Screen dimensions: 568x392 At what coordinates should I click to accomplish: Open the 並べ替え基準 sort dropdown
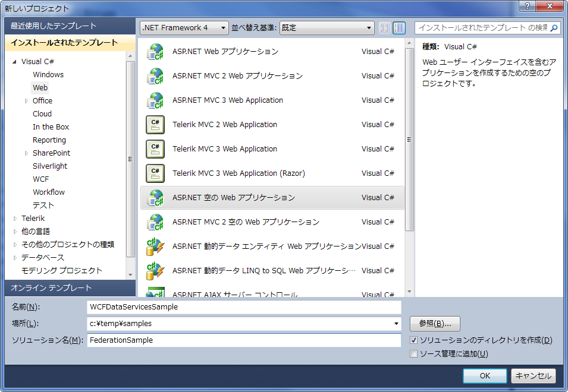327,28
